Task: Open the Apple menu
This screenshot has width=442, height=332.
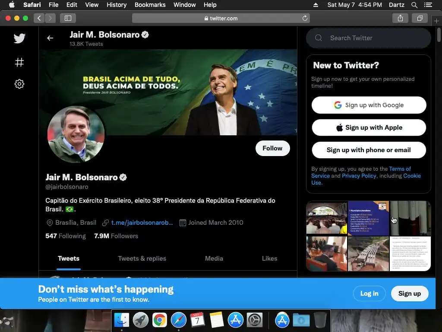Action: pyautogui.click(x=12, y=5)
